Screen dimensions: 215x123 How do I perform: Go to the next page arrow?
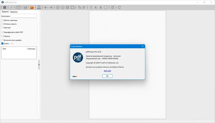(x=51, y=8)
